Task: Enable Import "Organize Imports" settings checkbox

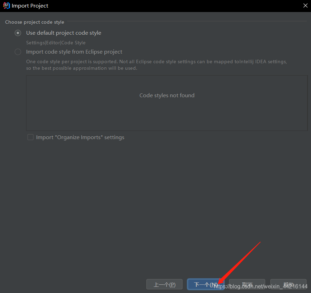Action: [30, 137]
